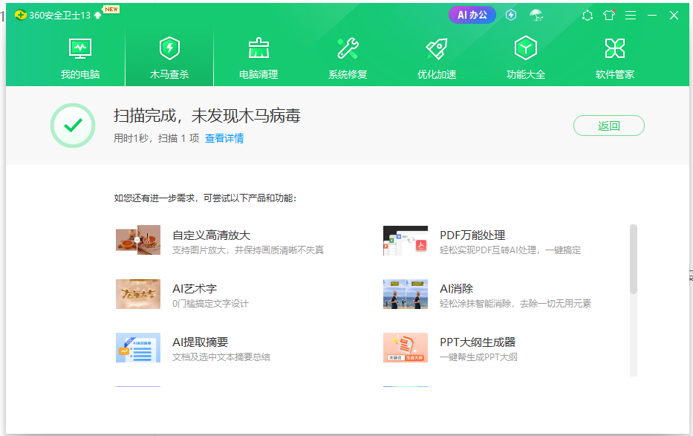Click the circular plugin icon beside the shirt icon
693x436 pixels.
(588, 16)
